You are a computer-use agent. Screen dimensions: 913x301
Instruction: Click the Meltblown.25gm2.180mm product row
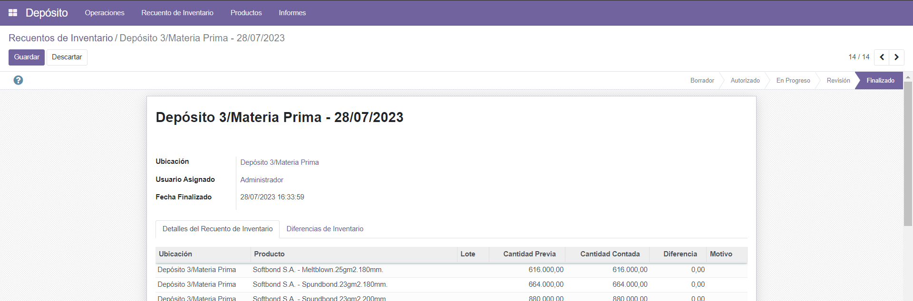click(318, 270)
